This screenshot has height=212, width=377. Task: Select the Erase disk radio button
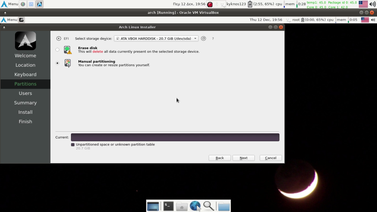pyautogui.click(x=57, y=50)
